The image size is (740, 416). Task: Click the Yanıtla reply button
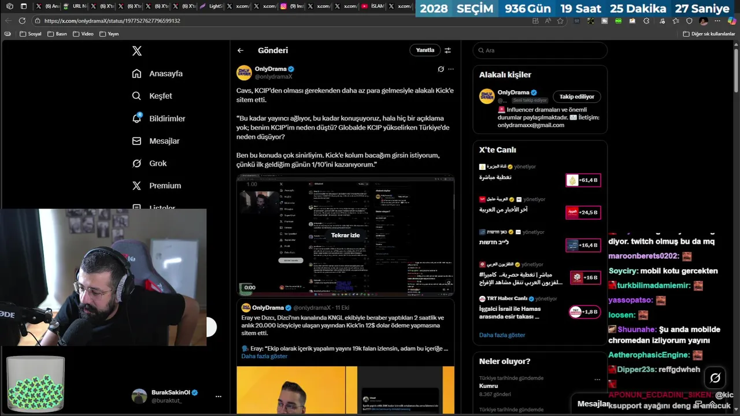425,50
